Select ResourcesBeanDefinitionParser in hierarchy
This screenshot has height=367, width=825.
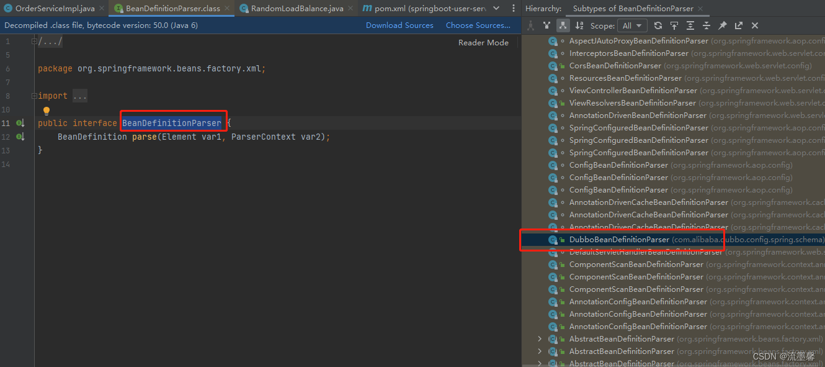point(625,78)
